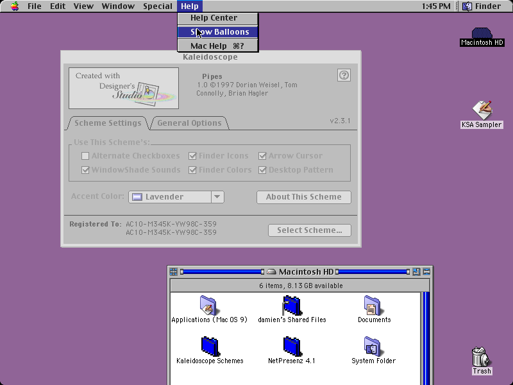Click the drive proxy icon in Macintosh HD title bar

[x=271, y=271]
